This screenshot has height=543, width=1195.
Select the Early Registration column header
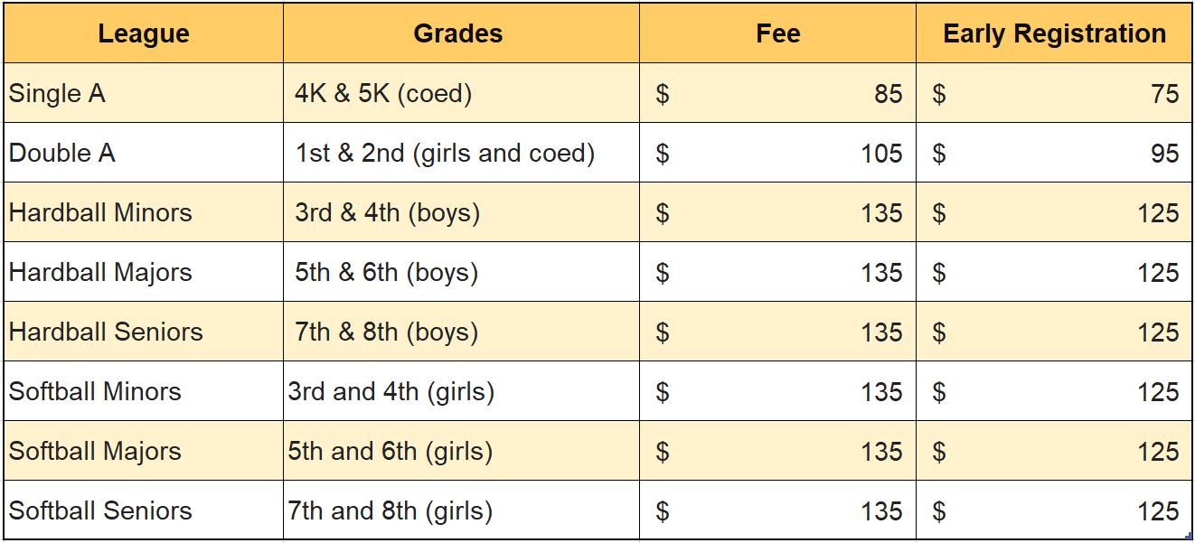pos(1054,33)
